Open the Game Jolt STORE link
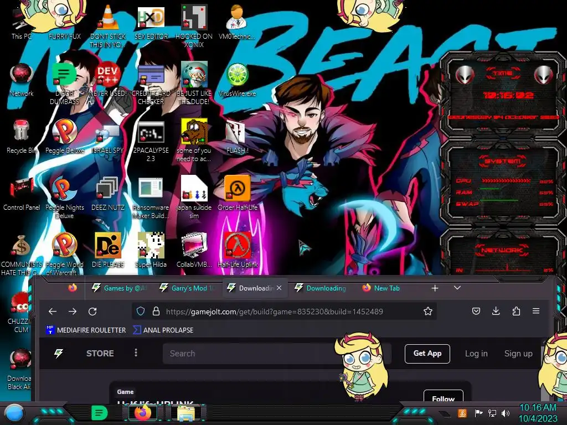Screen dimensions: 567x425 click(x=100, y=354)
